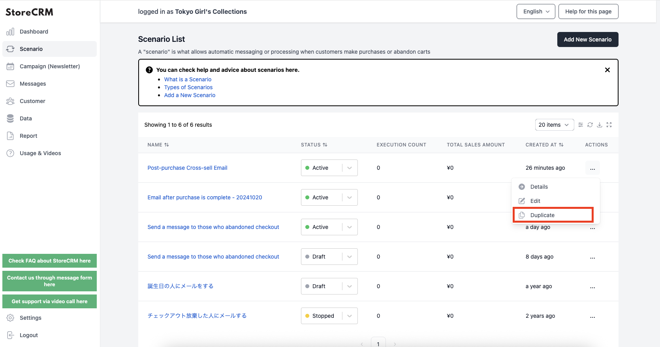The width and height of the screenshot is (660, 347).
Task: Open the Active abandoned checkout status dropdown
Action: pos(329,227)
